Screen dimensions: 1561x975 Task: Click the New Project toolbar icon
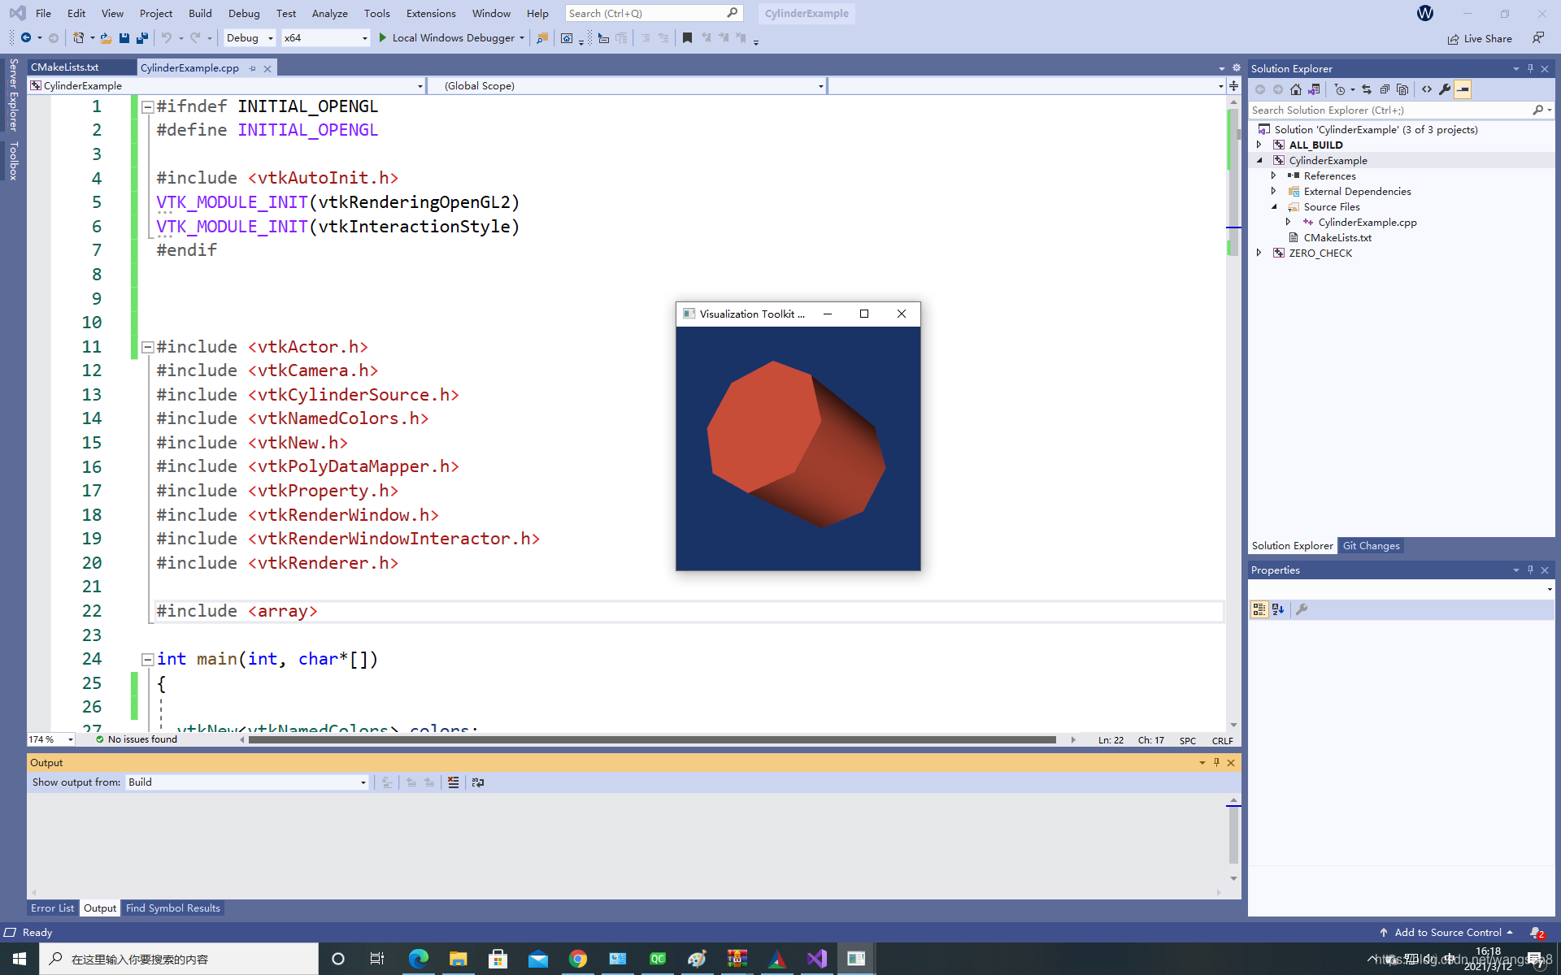[79, 38]
